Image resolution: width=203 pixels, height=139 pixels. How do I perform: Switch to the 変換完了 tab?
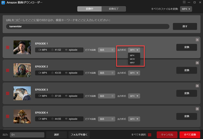pos(114,9)
